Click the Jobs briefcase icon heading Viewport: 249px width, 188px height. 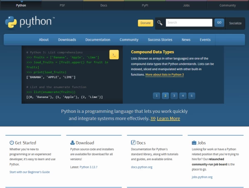click(199, 143)
